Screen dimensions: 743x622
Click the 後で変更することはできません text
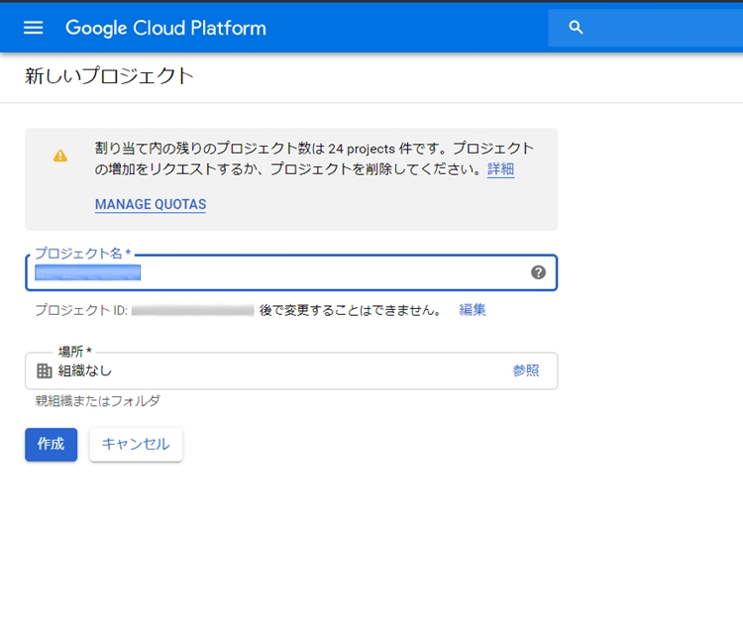coord(350,310)
